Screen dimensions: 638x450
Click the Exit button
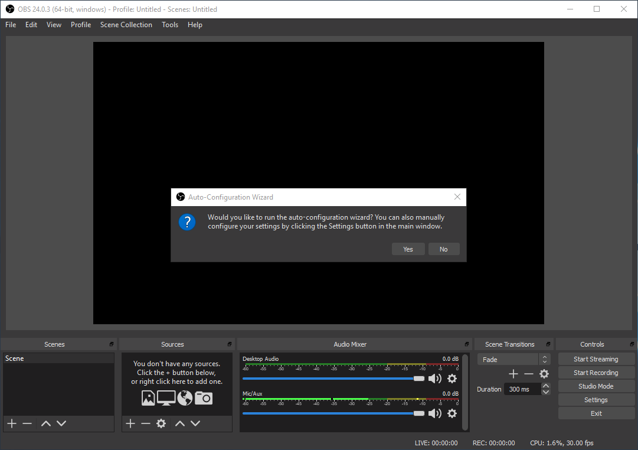tap(596, 413)
